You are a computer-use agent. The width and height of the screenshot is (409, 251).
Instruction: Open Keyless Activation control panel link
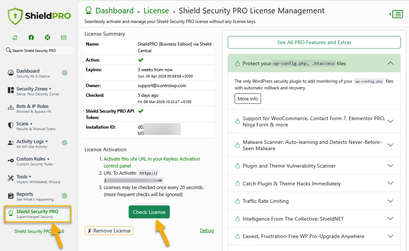tap(152, 162)
